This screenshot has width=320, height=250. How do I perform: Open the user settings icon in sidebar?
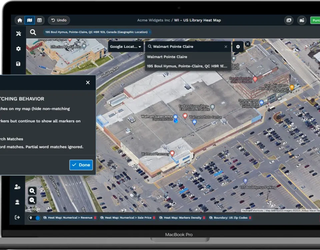click(17, 187)
